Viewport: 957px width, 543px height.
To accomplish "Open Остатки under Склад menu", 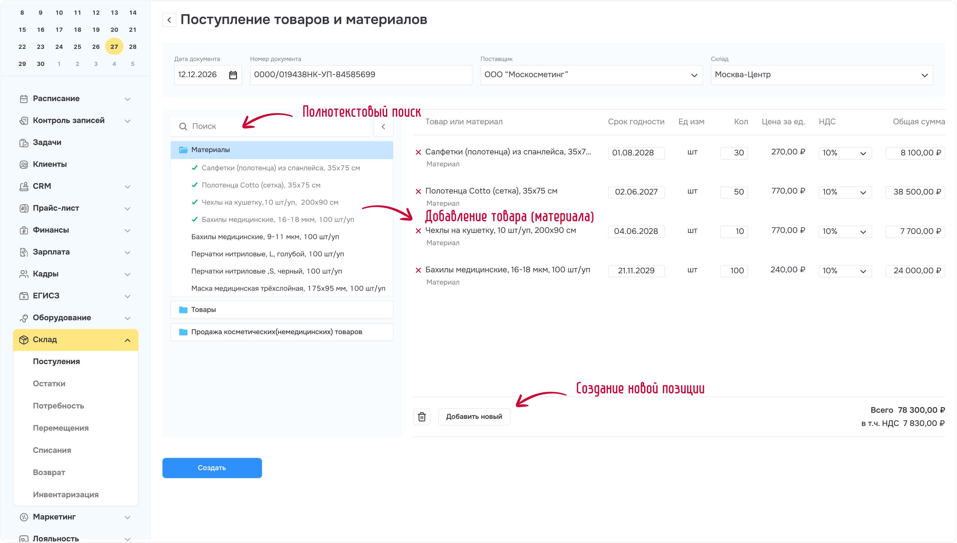I will click(49, 384).
